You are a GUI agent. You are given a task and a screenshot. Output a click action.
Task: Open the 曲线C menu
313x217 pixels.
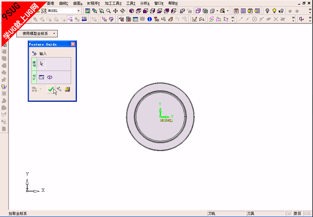64,3
